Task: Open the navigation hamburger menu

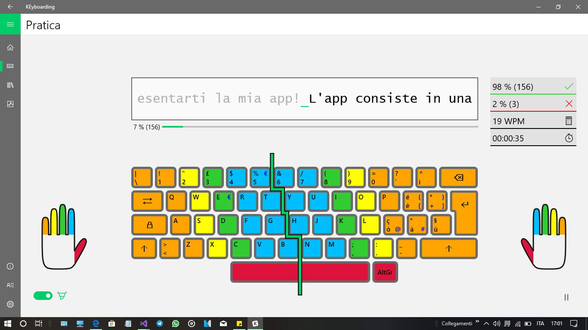Action: pyautogui.click(x=10, y=24)
